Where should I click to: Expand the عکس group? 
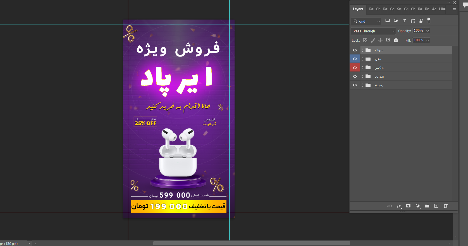(363, 68)
